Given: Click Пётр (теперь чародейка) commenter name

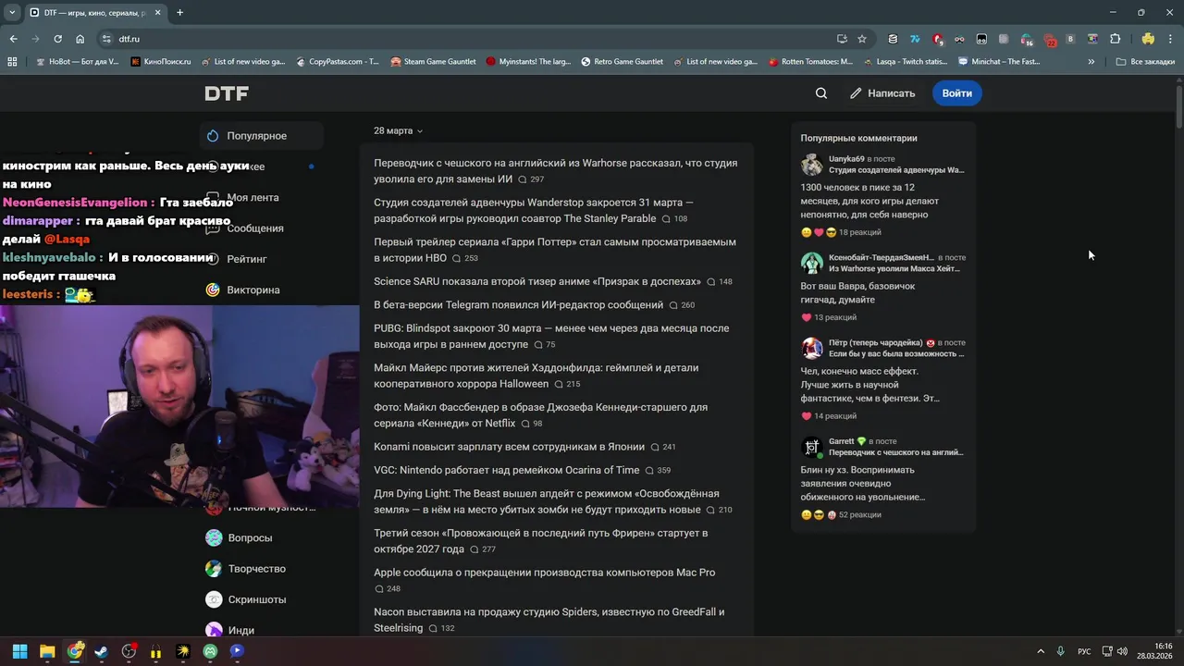Looking at the screenshot, I should click(x=875, y=342).
